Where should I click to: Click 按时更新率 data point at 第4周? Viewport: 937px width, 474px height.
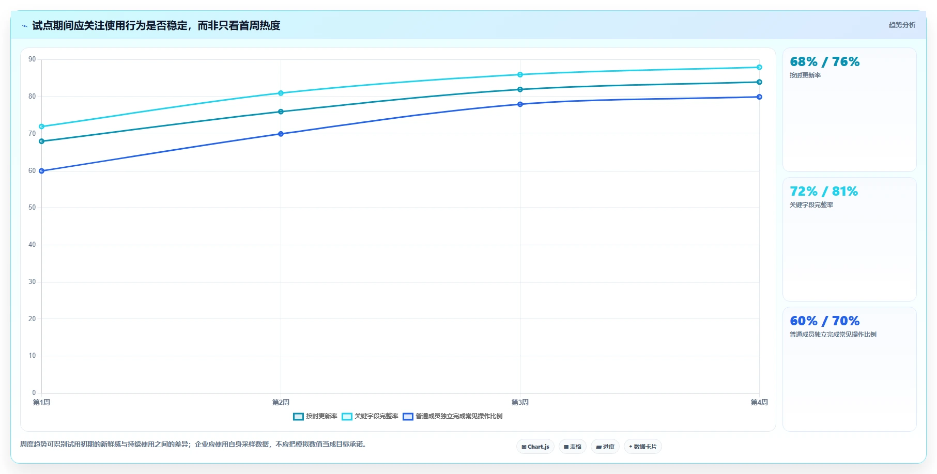coord(759,82)
